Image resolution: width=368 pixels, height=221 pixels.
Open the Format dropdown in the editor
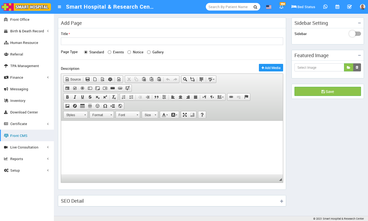tap(102, 115)
